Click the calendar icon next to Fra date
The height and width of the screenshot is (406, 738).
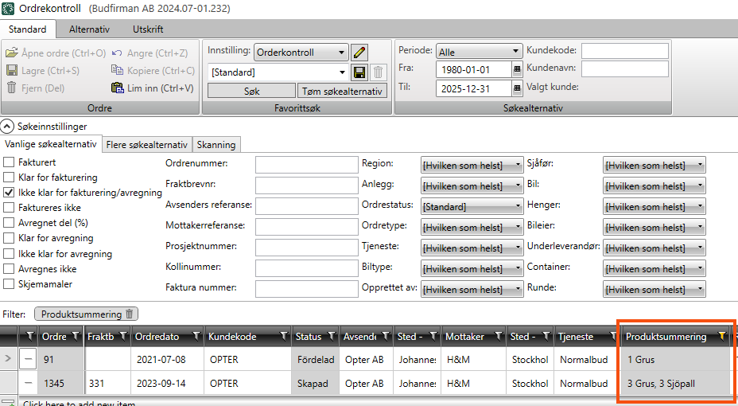pyautogui.click(x=517, y=69)
